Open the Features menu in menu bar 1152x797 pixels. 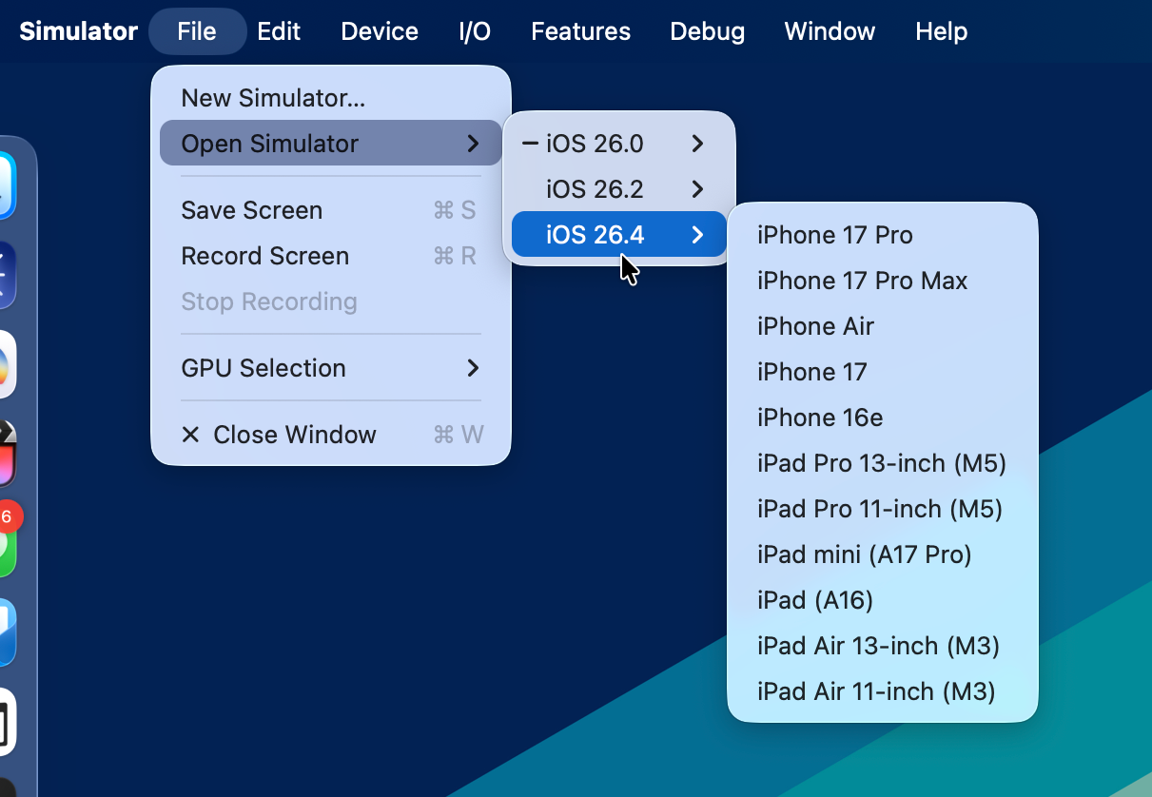[x=580, y=31]
